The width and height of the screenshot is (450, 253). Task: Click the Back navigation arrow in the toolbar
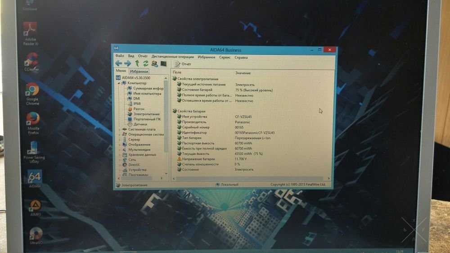click(x=118, y=63)
